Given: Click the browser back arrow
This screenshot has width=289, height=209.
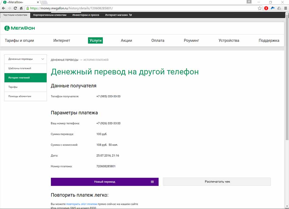Looking at the screenshot, I should (x=4, y=8).
